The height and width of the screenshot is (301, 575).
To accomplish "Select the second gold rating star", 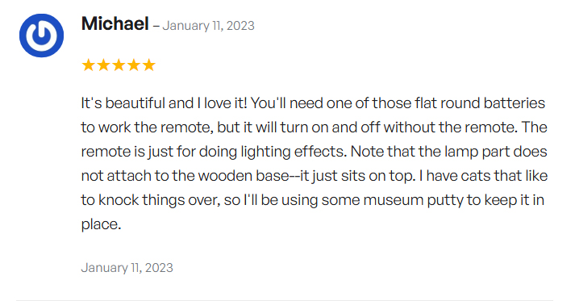I will 103,65.
